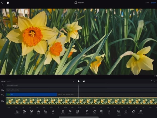The image size is (157, 118).
Task: Select the Zoom tool
Action: coord(133,112)
